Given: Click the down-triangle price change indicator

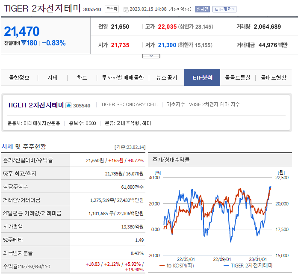Looking at the screenshot, I should [24, 43].
